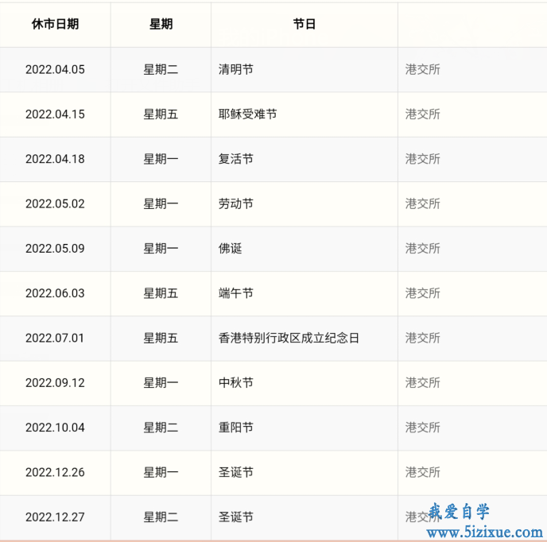Click holiday name 重阳节
This screenshot has width=547, height=542.
tap(236, 428)
